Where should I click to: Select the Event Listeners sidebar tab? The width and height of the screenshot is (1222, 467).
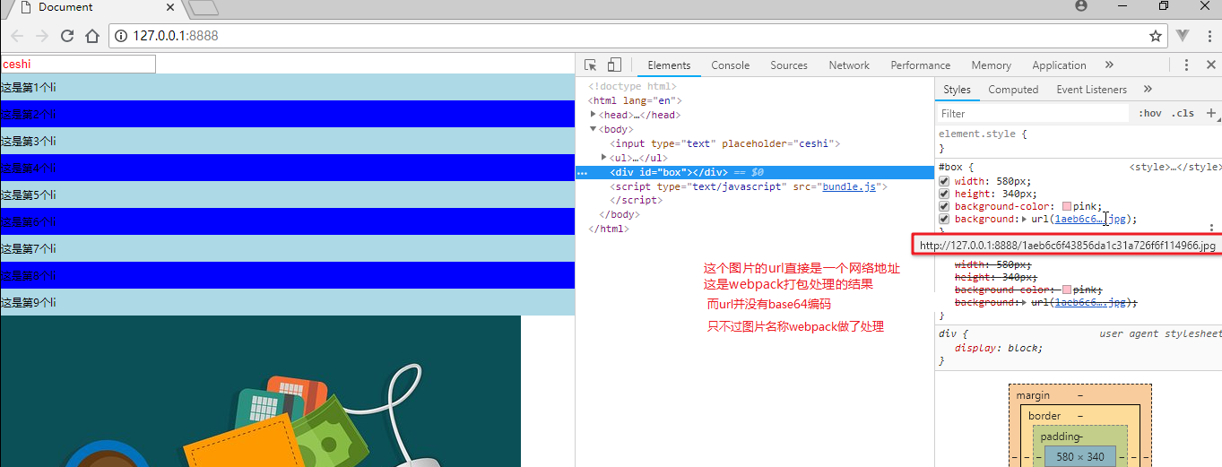tap(1091, 89)
